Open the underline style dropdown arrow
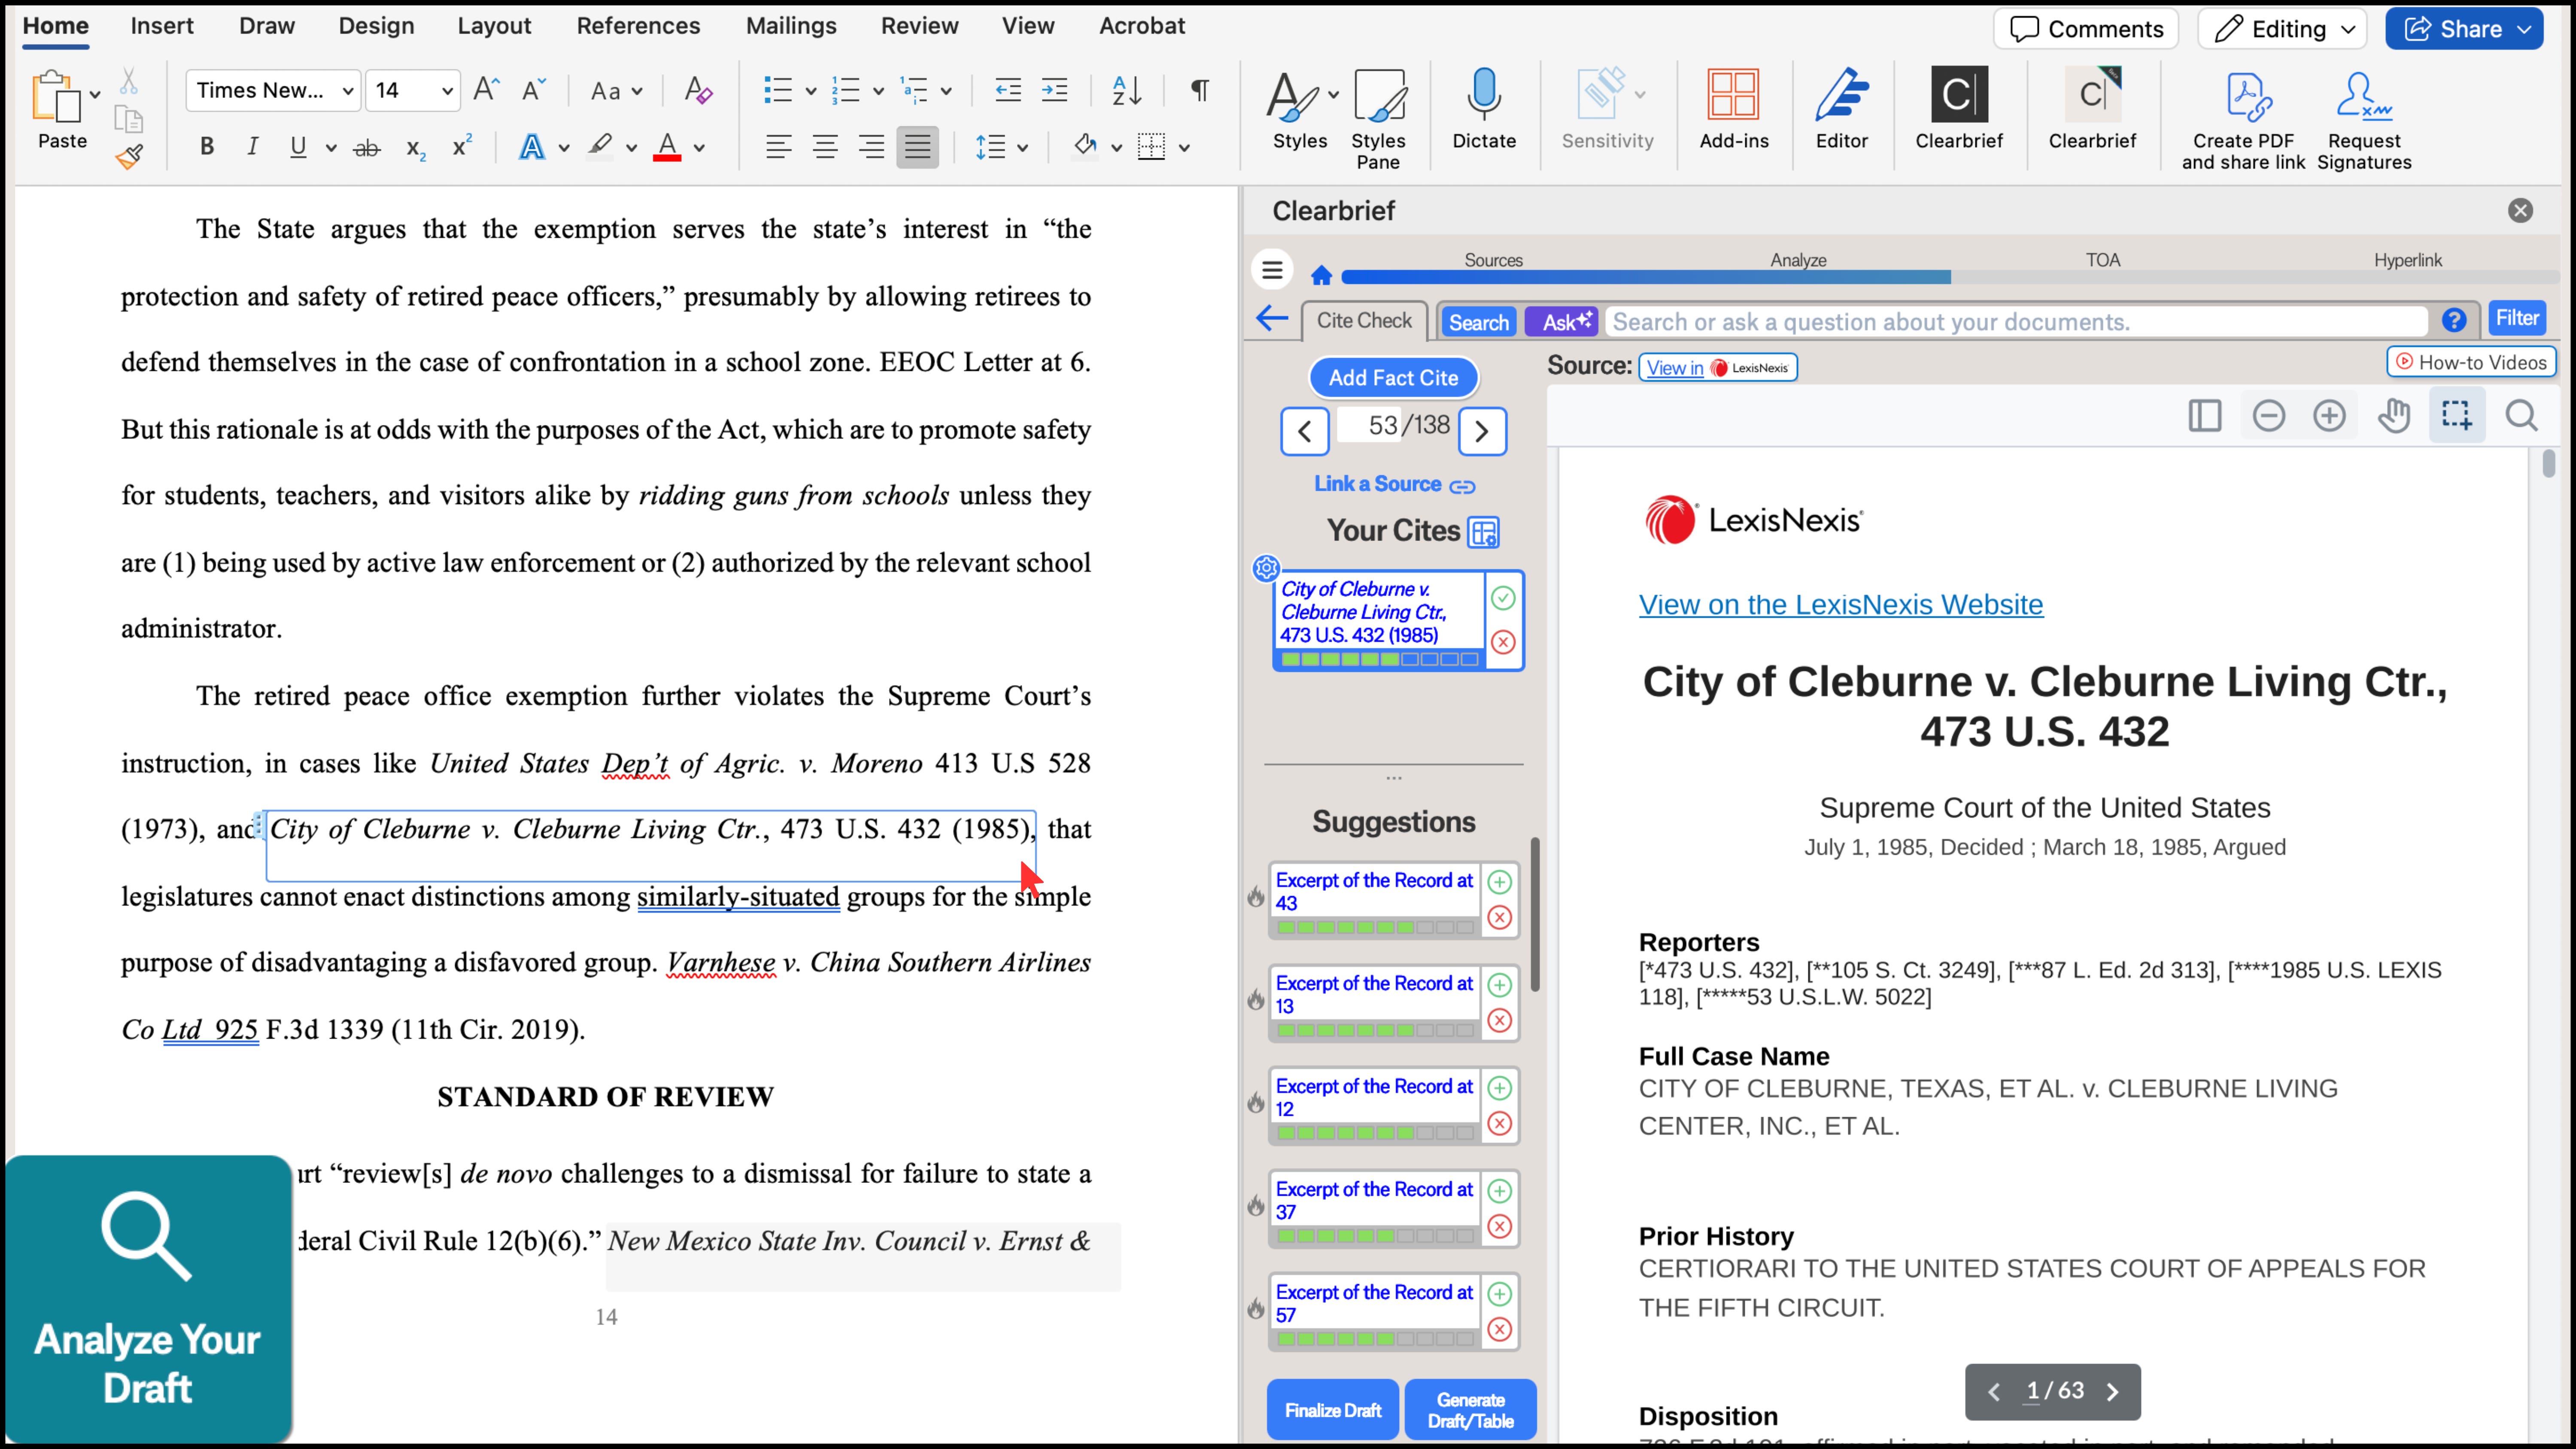Image resolution: width=2576 pixels, height=1449 pixels. pyautogui.click(x=330, y=148)
